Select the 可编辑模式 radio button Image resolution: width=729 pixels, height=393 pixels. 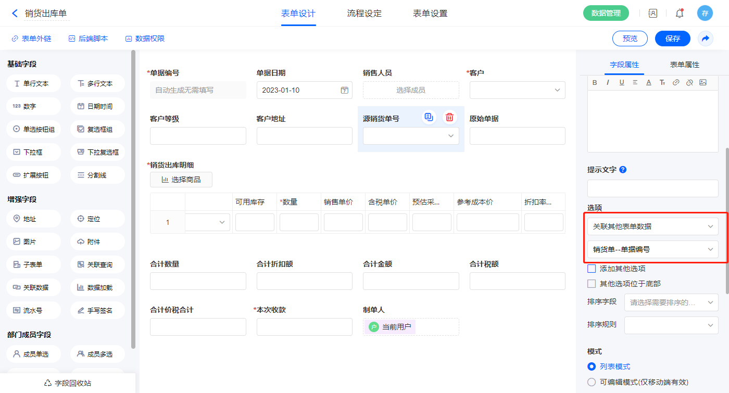click(x=592, y=382)
